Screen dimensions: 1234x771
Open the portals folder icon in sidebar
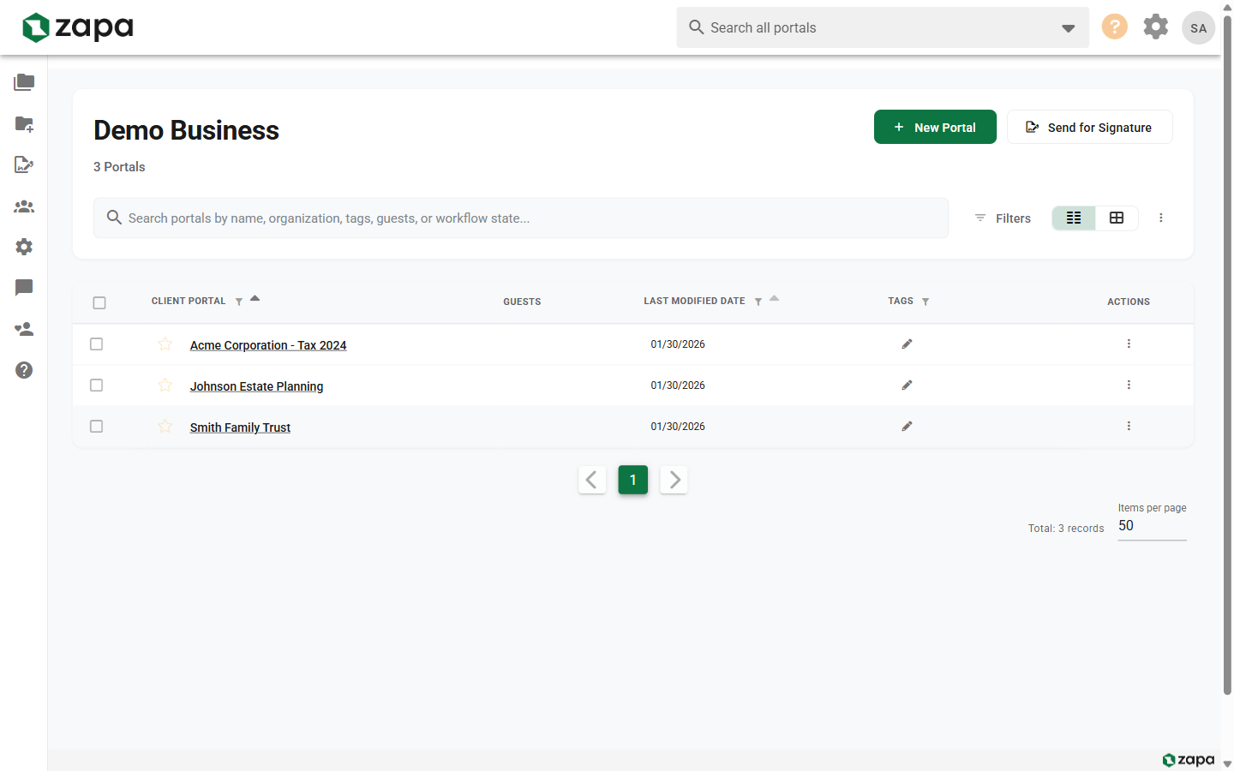coord(24,82)
